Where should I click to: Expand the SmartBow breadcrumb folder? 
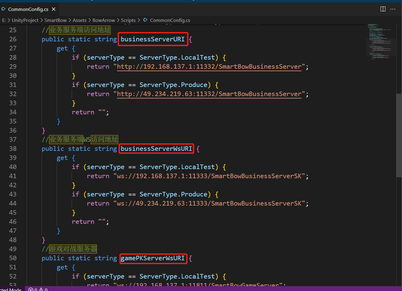pos(55,20)
